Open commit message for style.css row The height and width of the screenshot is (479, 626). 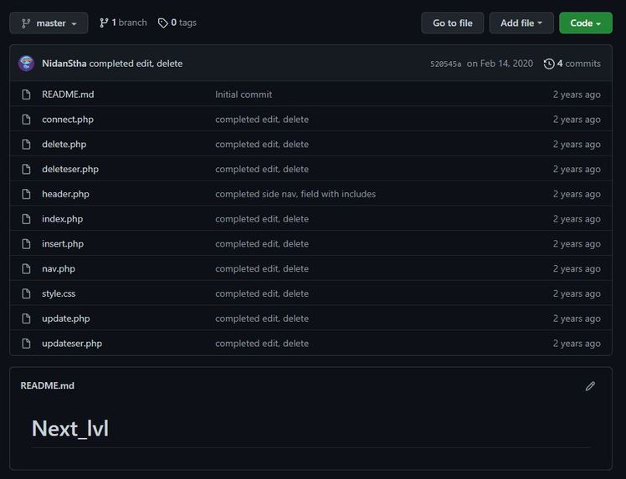(262, 293)
